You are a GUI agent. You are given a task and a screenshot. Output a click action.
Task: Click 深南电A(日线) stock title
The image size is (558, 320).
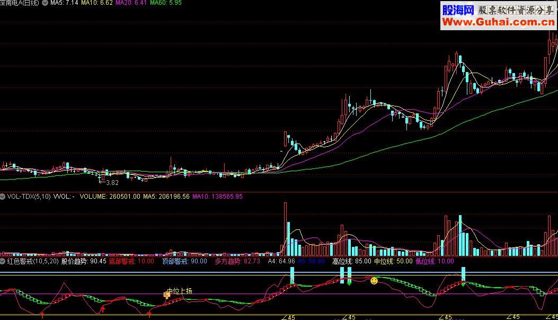20,3
